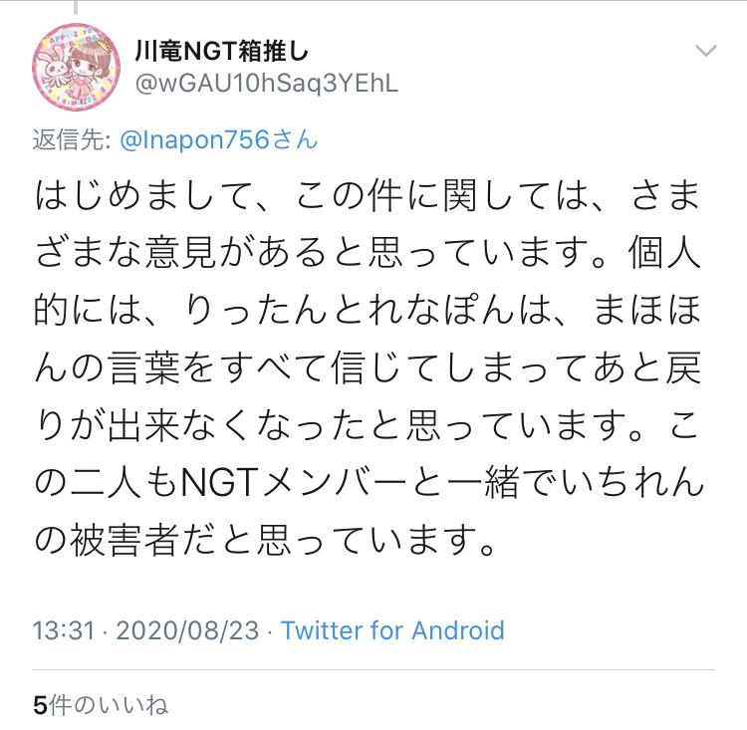Click the thread connector line above avatar
Screen dimensions: 747x730
pyautogui.click(x=76, y=7)
